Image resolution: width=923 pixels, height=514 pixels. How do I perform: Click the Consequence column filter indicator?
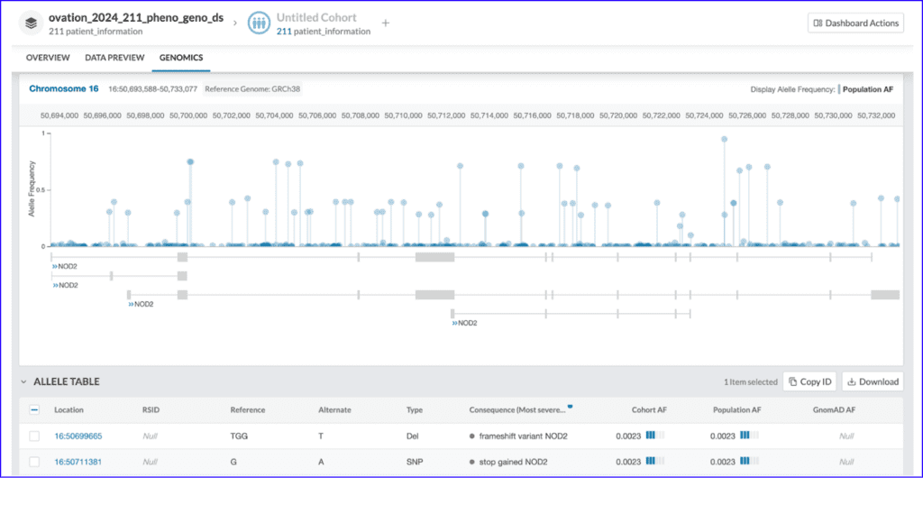[570, 407]
